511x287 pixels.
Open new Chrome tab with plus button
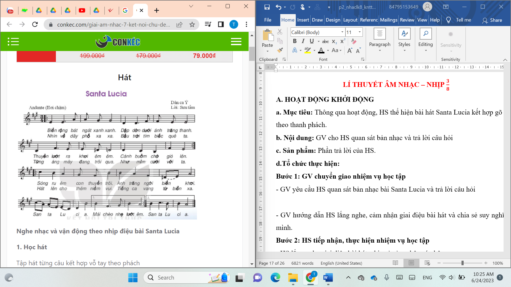pyautogui.click(x=156, y=10)
